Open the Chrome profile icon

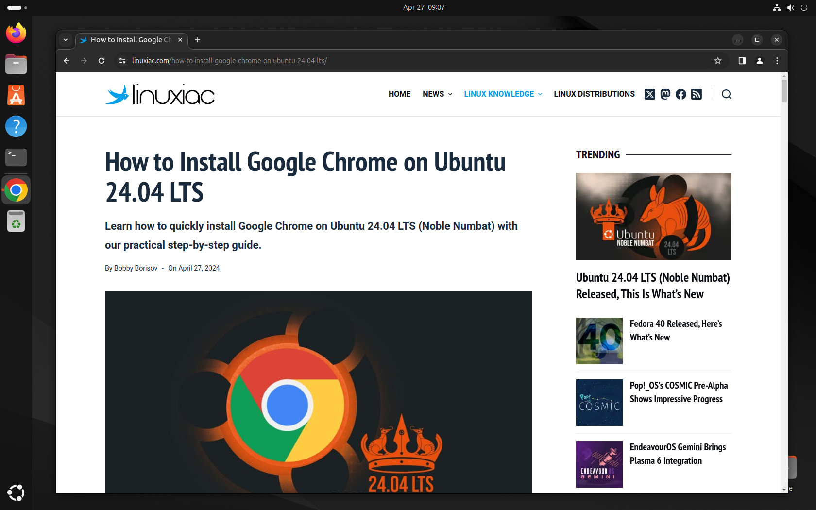click(x=760, y=61)
